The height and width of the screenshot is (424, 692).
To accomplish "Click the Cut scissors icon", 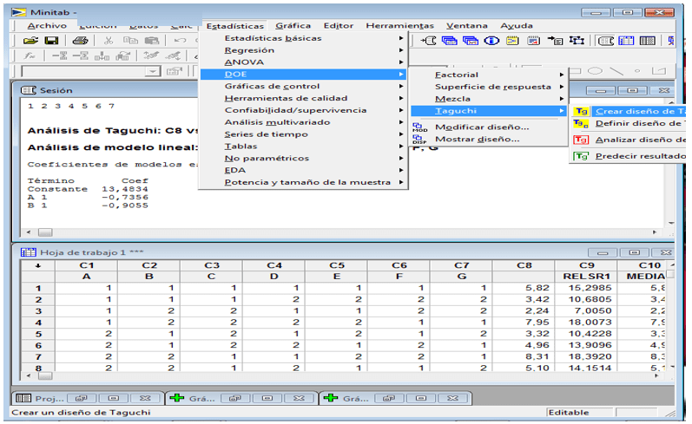I will pos(109,41).
